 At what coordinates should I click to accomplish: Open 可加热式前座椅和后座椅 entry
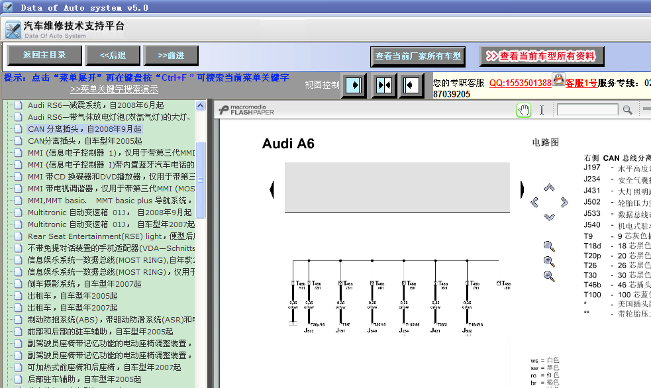pos(104,367)
